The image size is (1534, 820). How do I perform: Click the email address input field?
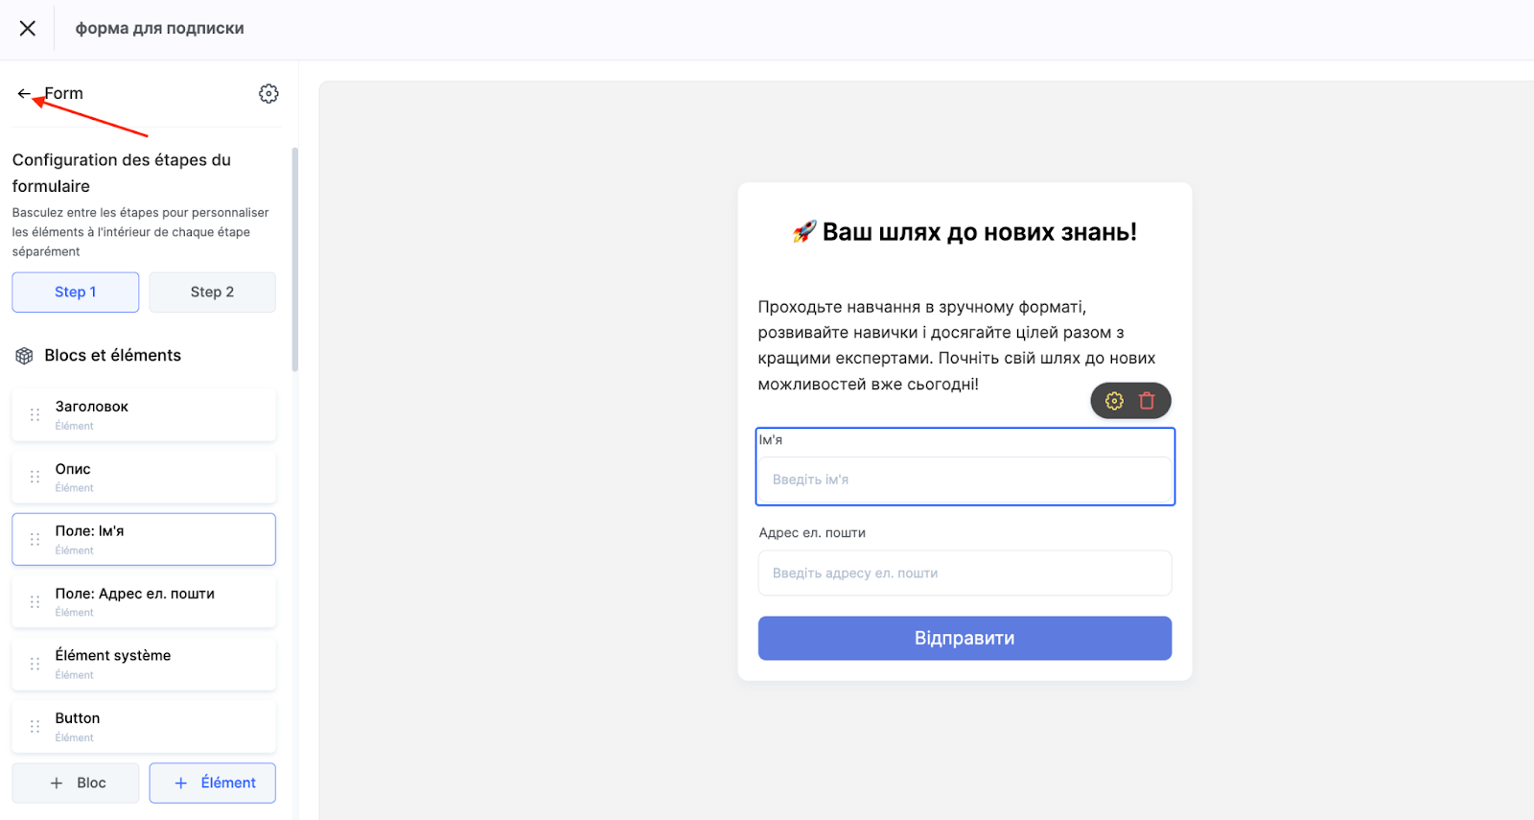[965, 573]
